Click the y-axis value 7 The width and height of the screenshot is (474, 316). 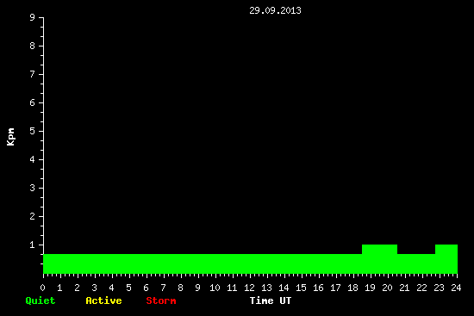click(x=33, y=74)
